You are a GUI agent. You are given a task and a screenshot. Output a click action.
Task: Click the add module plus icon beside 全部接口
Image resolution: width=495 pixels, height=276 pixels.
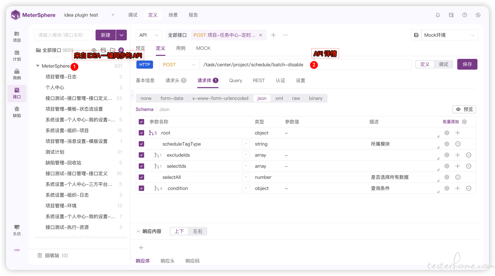point(121,50)
